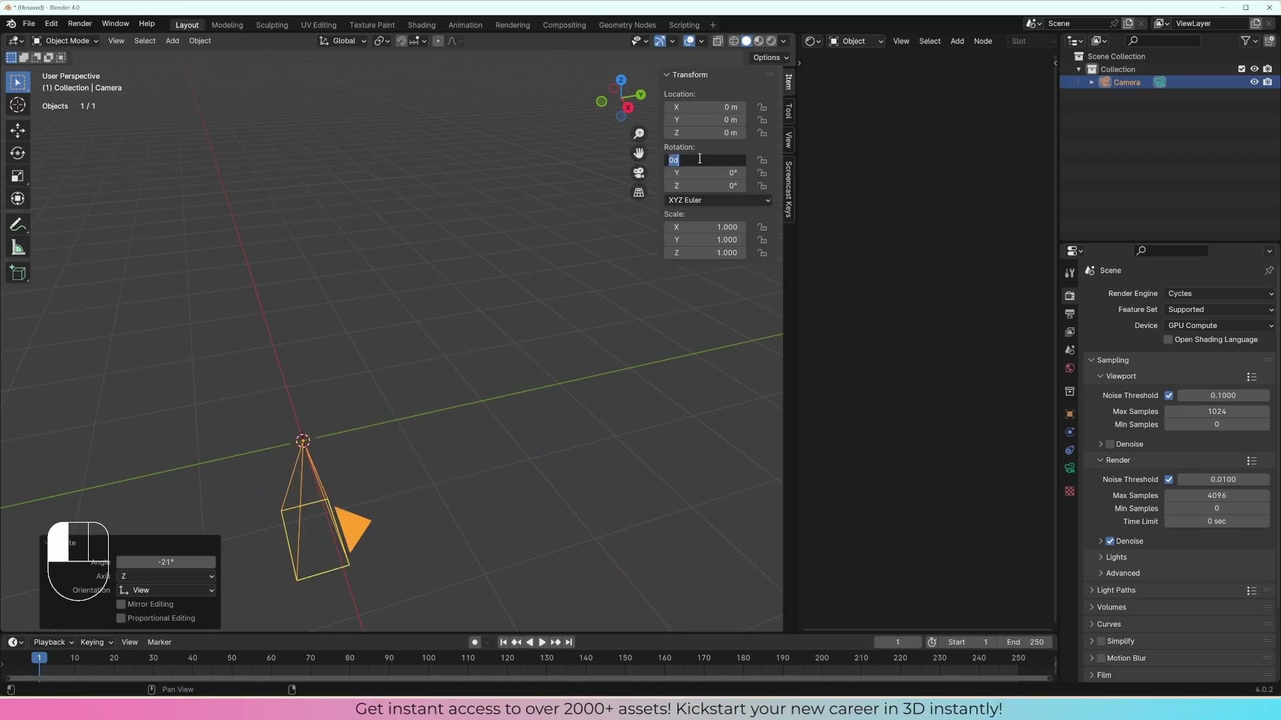1281x720 pixels.
Task: Open timeline Playback menu
Action: pyautogui.click(x=53, y=642)
